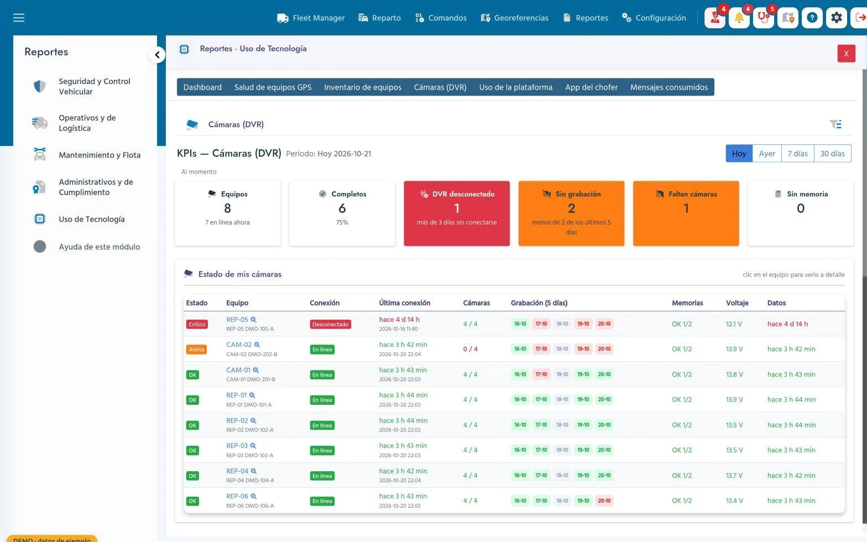Viewport: 867px width, 542px height.
Task: Close the report with the red X
Action: (x=846, y=54)
